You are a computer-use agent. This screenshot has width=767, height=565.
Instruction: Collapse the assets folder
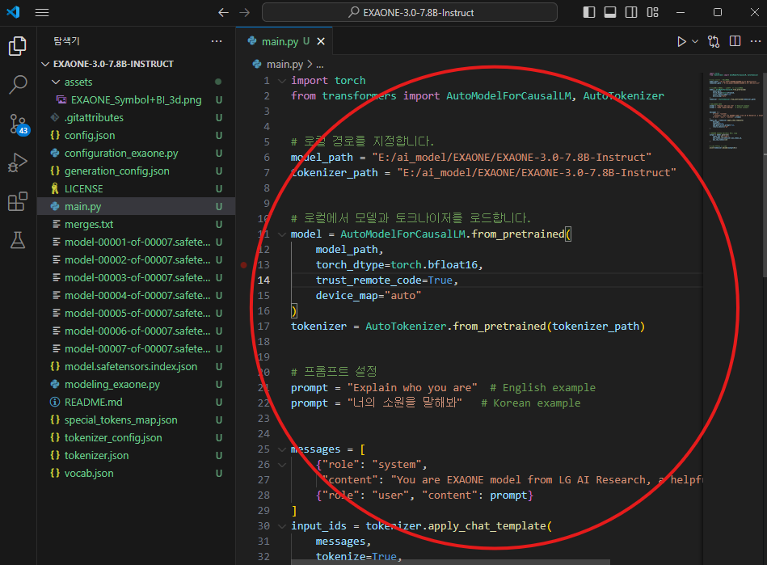56,82
